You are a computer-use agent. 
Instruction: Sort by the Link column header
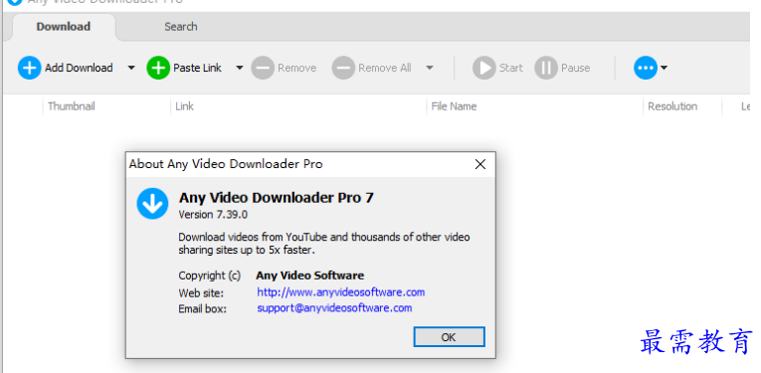pyautogui.click(x=184, y=106)
